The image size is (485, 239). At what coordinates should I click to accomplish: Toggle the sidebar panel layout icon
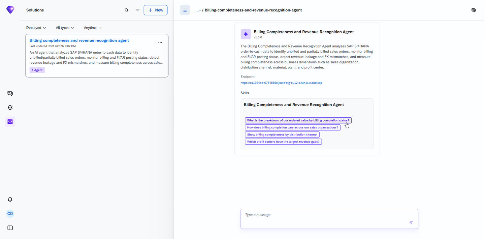(x=10, y=228)
